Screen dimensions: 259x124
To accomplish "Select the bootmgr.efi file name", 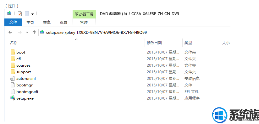I will pos(27,92).
